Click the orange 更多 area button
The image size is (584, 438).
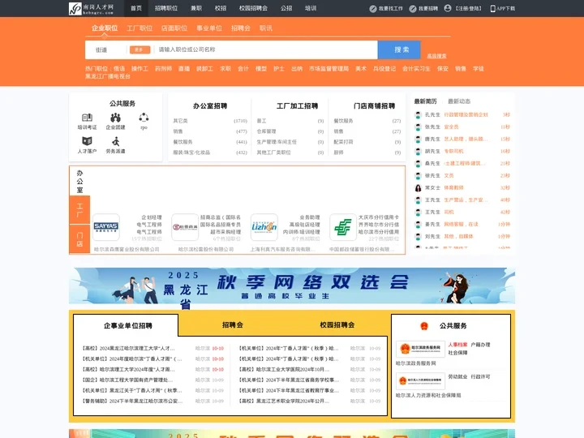[140, 49]
